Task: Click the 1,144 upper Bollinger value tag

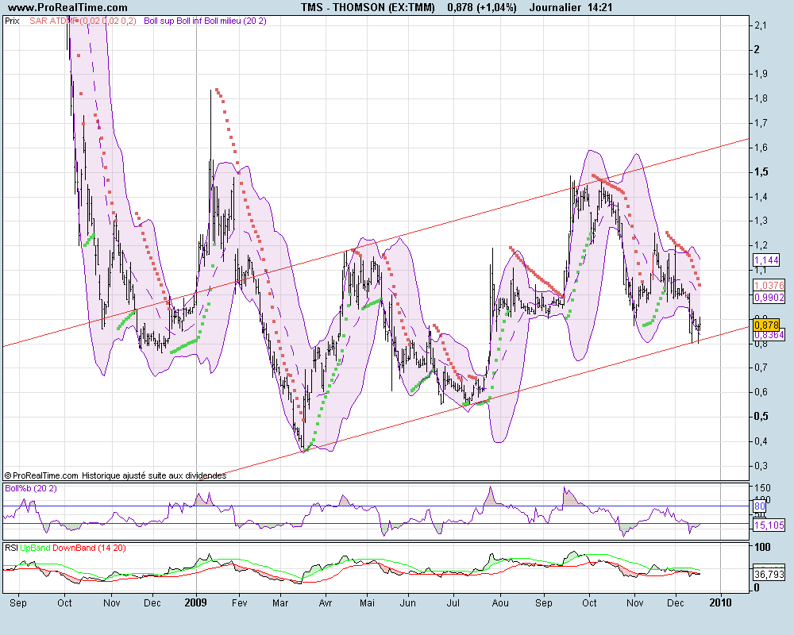Action: [767, 260]
